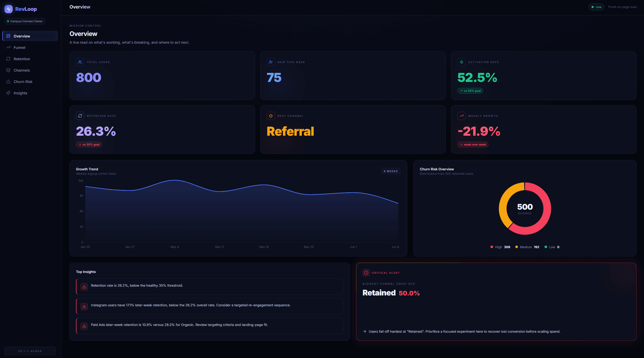Click the RevLoop pulse logo icon

(x=9, y=9)
